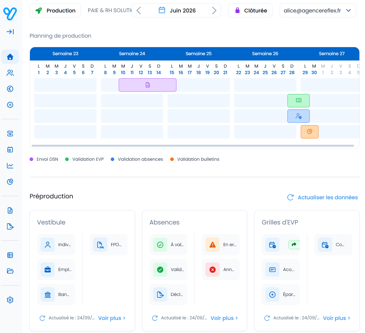Click the planning horizontal scrollbar

pyautogui.click(x=193, y=146)
